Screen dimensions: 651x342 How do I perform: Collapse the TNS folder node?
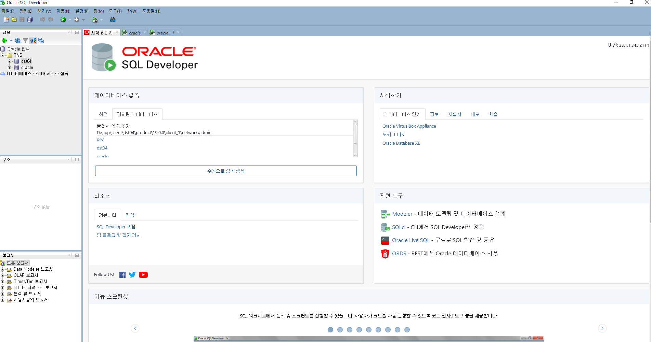3,55
